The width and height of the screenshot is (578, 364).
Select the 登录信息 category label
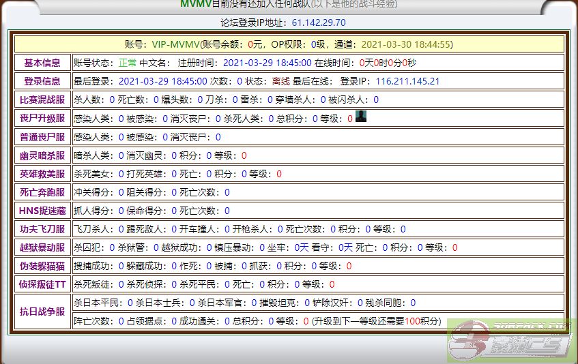[42, 81]
